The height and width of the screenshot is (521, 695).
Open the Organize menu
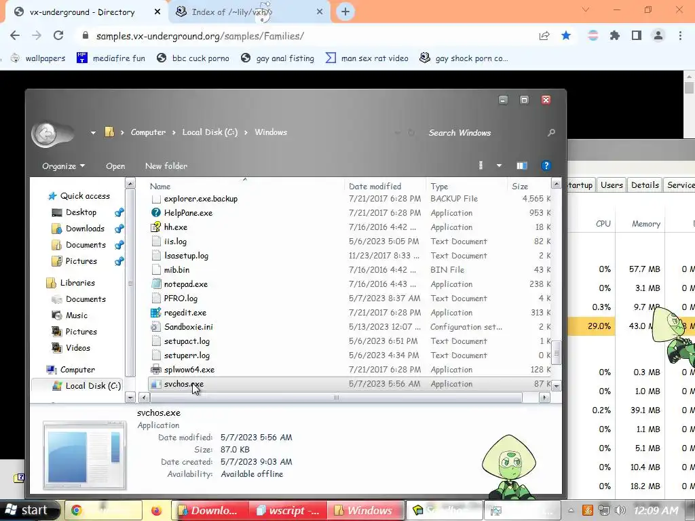[63, 166]
